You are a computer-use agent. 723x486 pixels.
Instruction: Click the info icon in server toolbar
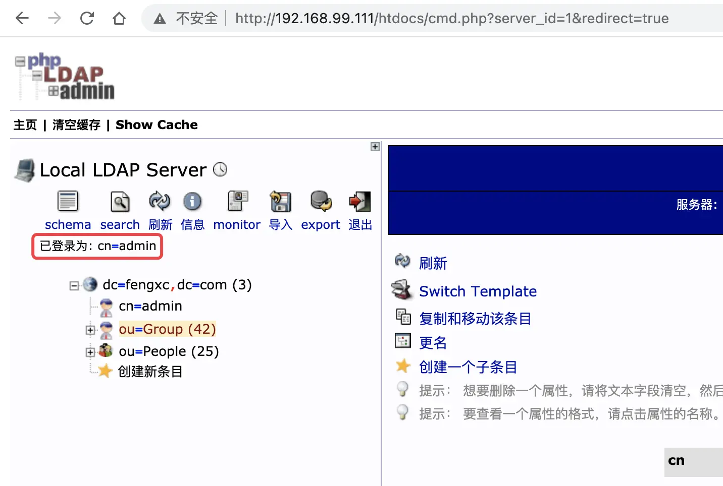pyautogui.click(x=192, y=202)
